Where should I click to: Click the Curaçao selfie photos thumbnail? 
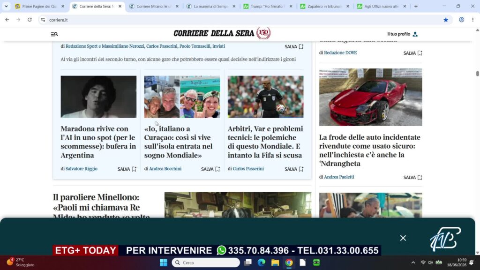point(182,97)
